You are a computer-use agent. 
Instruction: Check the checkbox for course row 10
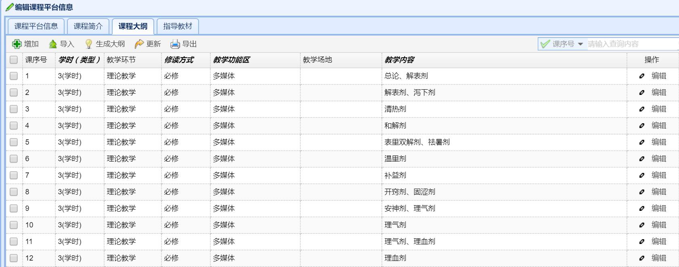coord(14,225)
